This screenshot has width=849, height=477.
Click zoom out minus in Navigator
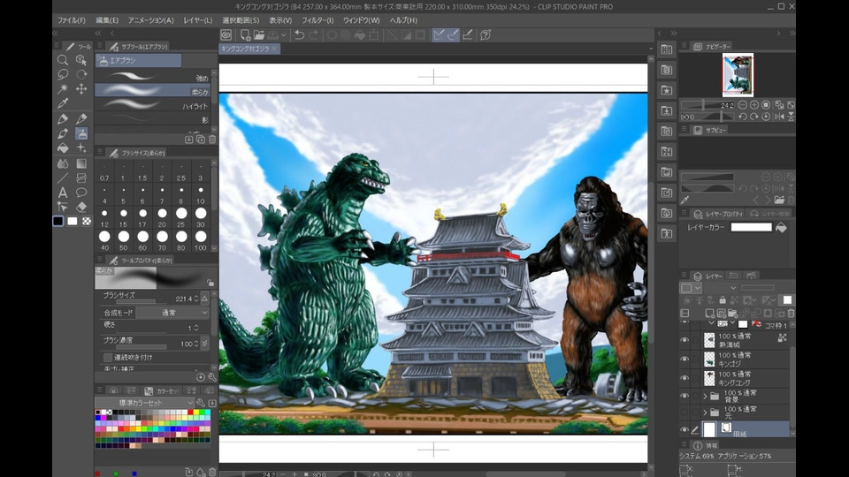pos(743,105)
